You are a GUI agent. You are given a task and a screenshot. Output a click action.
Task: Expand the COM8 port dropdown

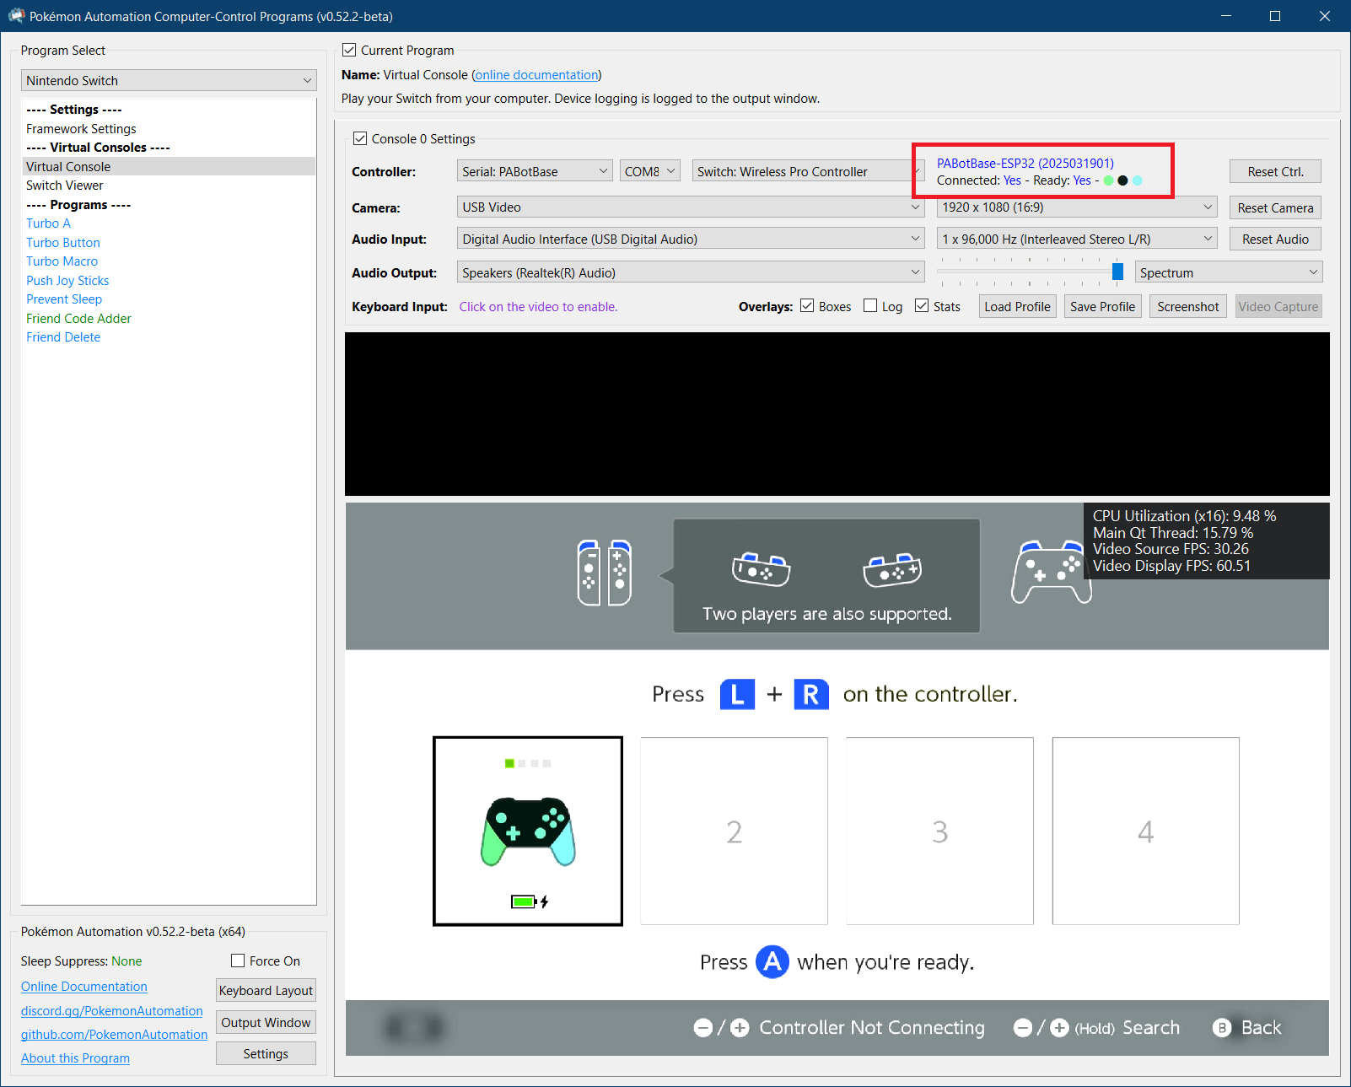pos(649,171)
